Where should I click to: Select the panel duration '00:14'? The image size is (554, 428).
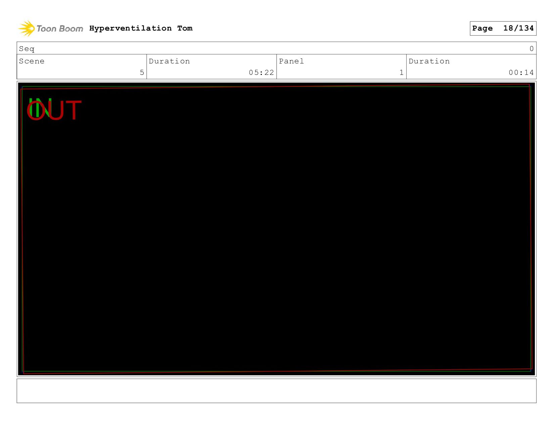(521, 73)
